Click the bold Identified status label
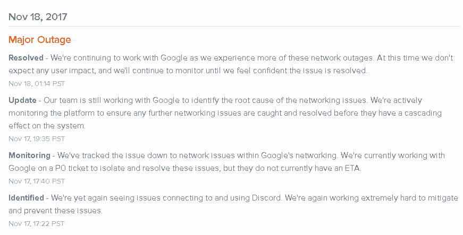 [27, 198]
